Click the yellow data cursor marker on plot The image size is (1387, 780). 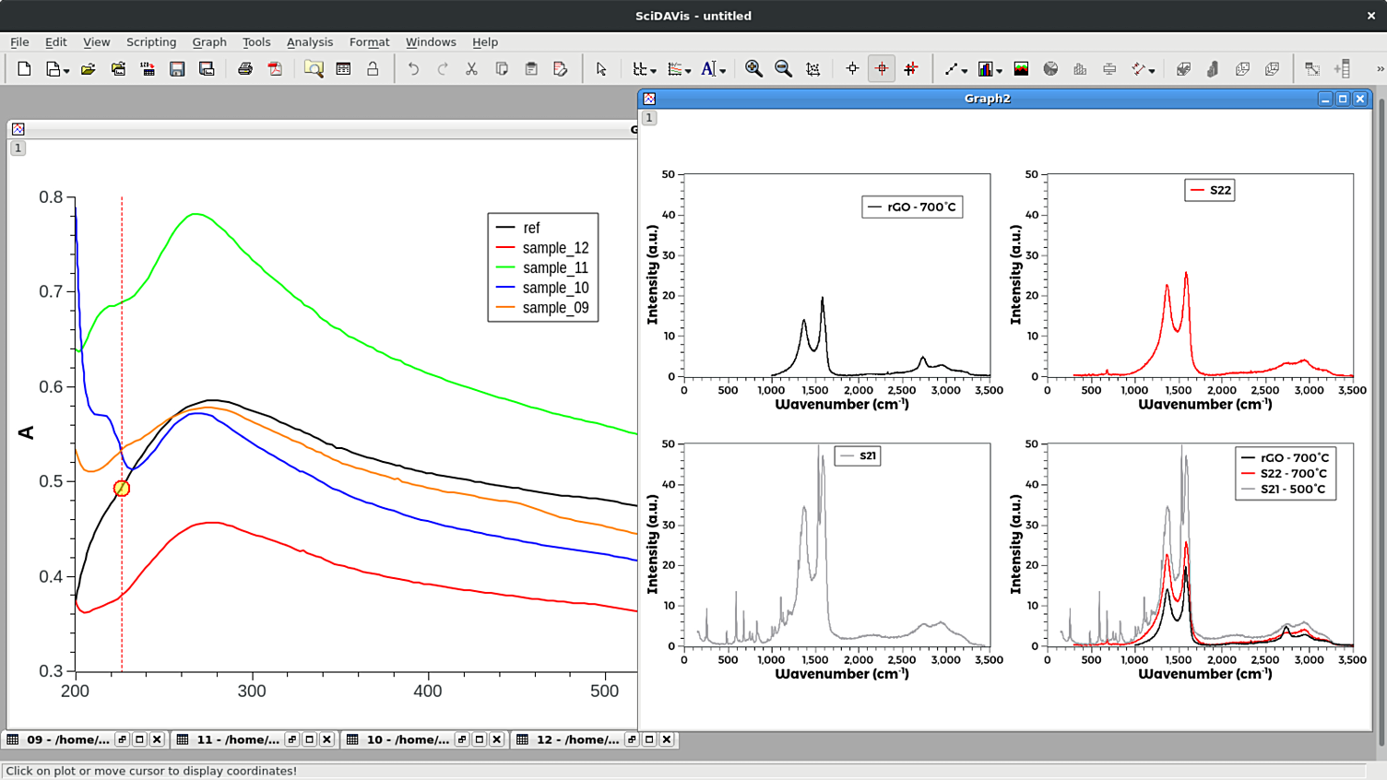point(122,489)
